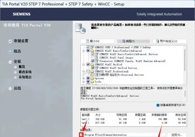Click the C:\ drive icon

click(83, 119)
